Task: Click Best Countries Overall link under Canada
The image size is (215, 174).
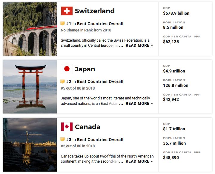Action: pos(100,140)
